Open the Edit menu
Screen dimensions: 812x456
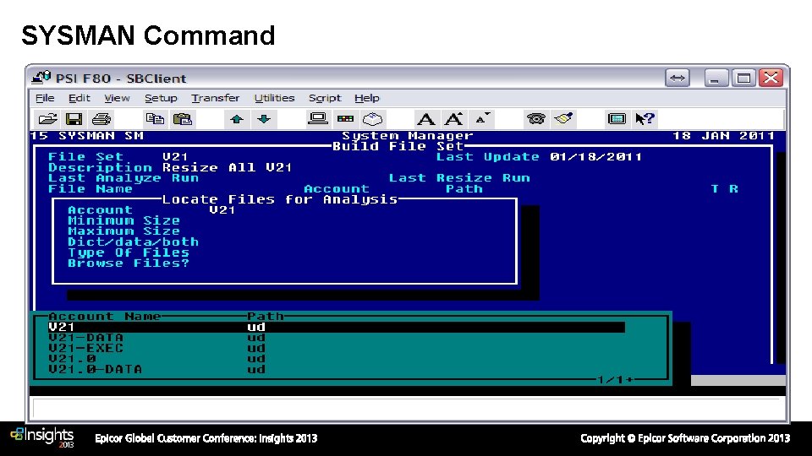[x=80, y=98]
